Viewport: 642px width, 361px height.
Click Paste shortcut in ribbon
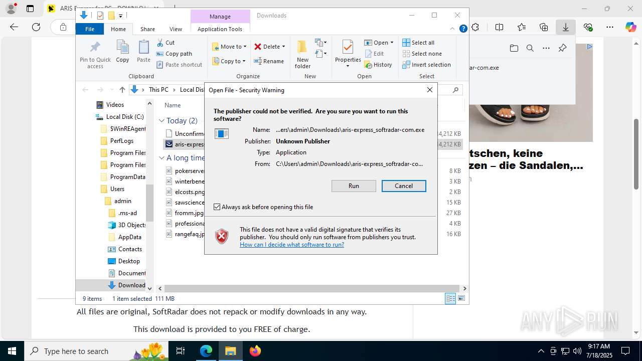[x=179, y=65]
